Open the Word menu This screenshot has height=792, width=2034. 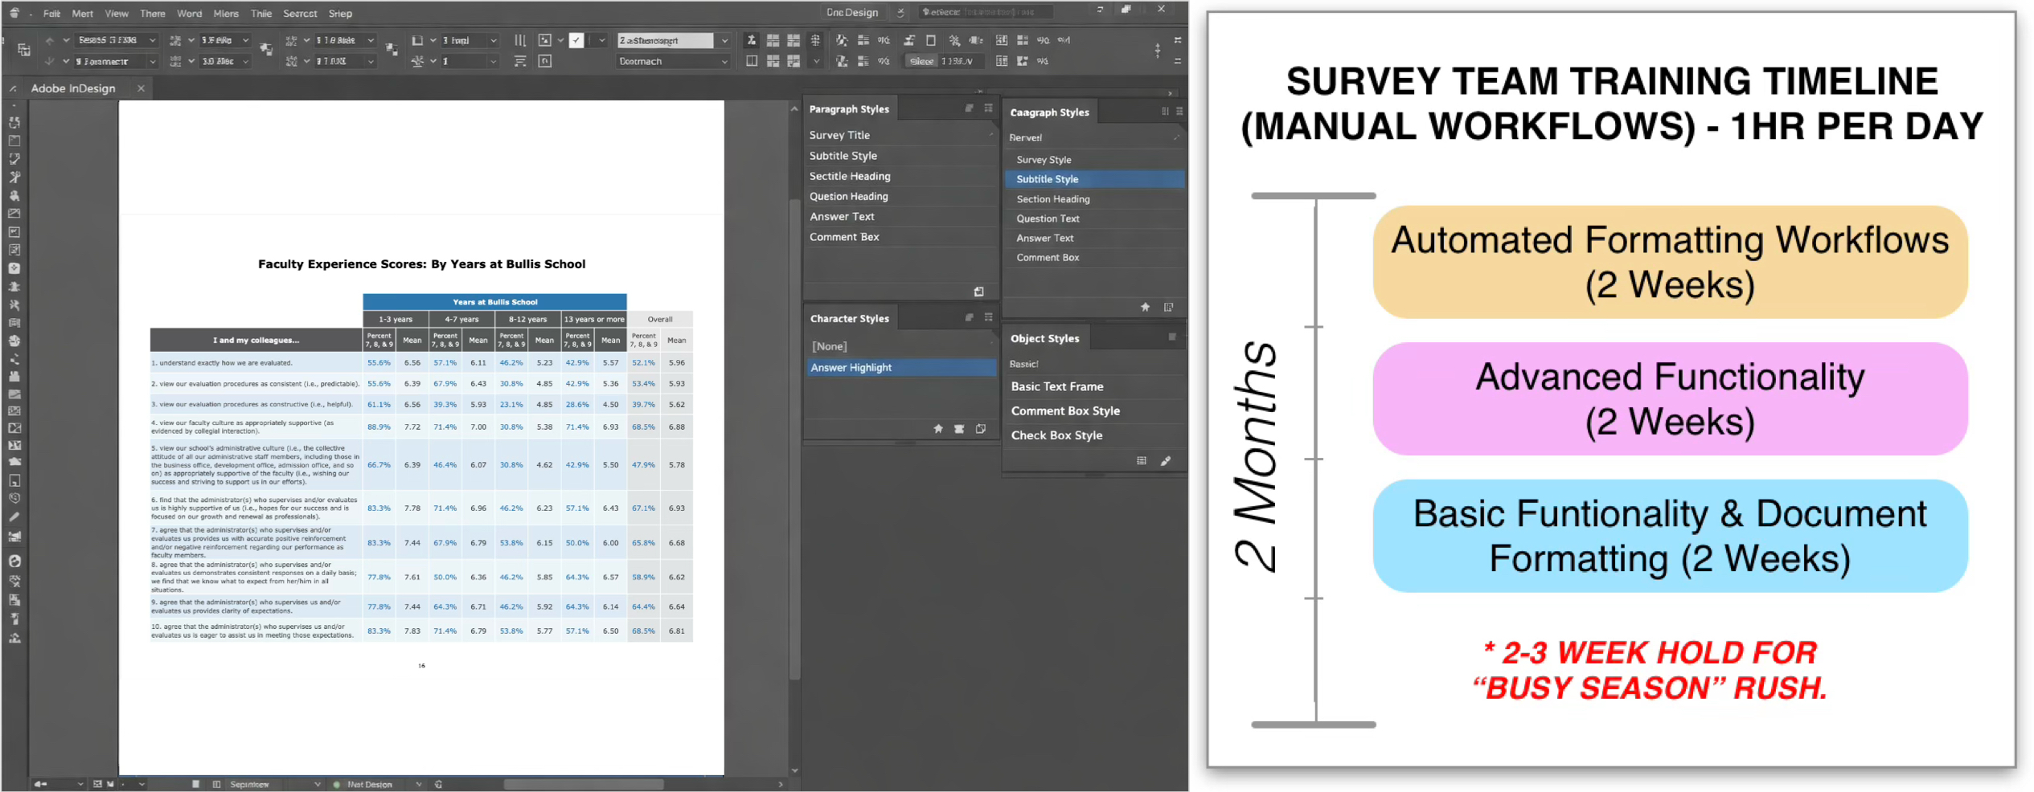click(x=189, y=14)
